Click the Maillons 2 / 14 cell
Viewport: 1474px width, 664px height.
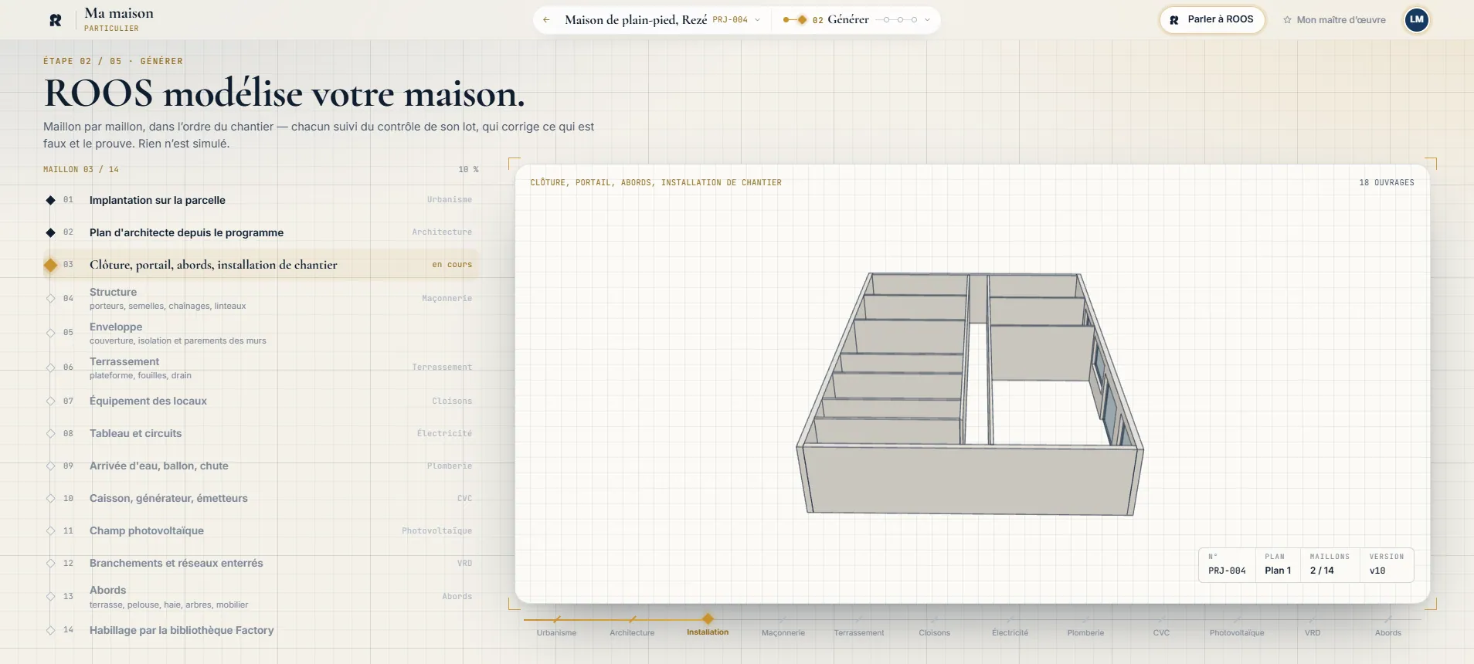(x=1330, y=565)
